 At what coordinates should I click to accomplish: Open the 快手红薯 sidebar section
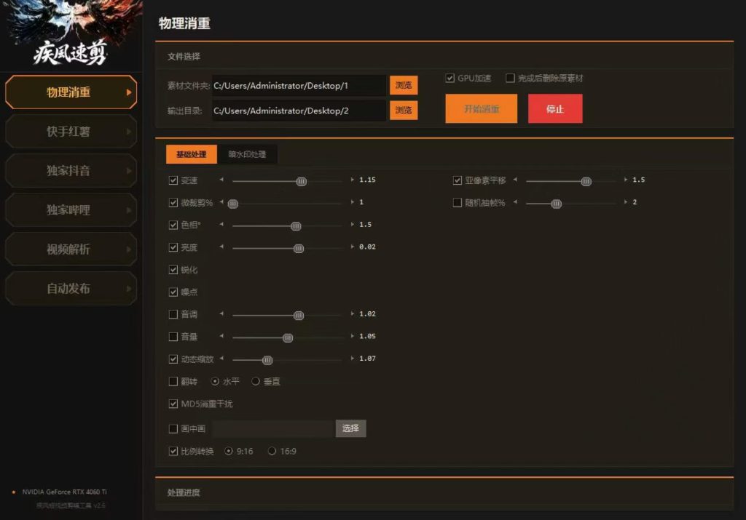coord(71,132)
